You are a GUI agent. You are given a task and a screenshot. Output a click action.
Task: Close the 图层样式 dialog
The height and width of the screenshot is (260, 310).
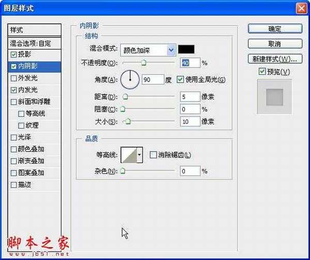coord(301,9)
